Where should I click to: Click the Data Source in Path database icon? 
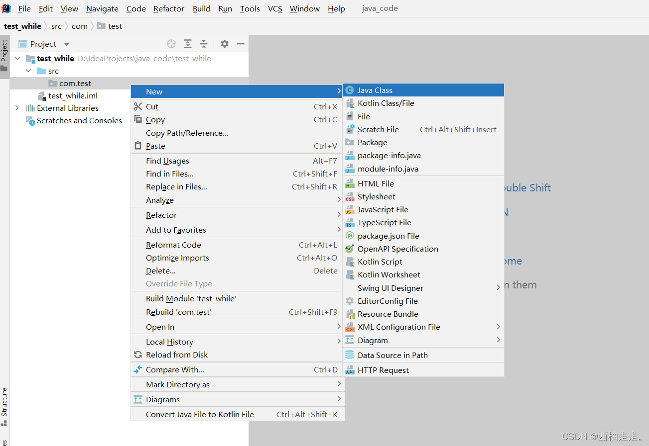point(350,355)
